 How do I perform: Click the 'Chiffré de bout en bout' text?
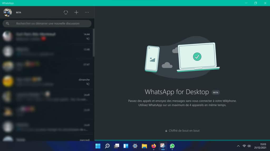pyautogui.click(x=184, y=131)
